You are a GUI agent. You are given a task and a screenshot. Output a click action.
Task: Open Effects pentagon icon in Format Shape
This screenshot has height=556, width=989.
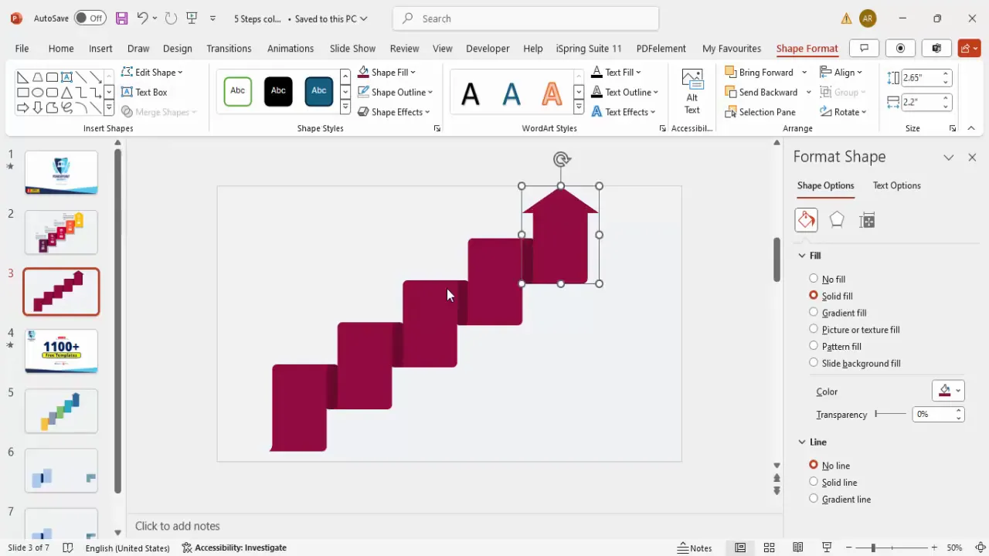(837, 220)
